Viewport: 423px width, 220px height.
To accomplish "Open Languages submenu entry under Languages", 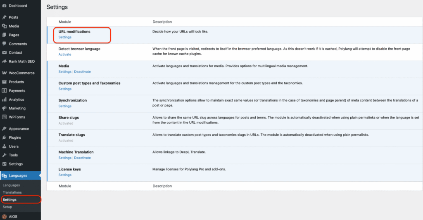I will tap(11, 185).
